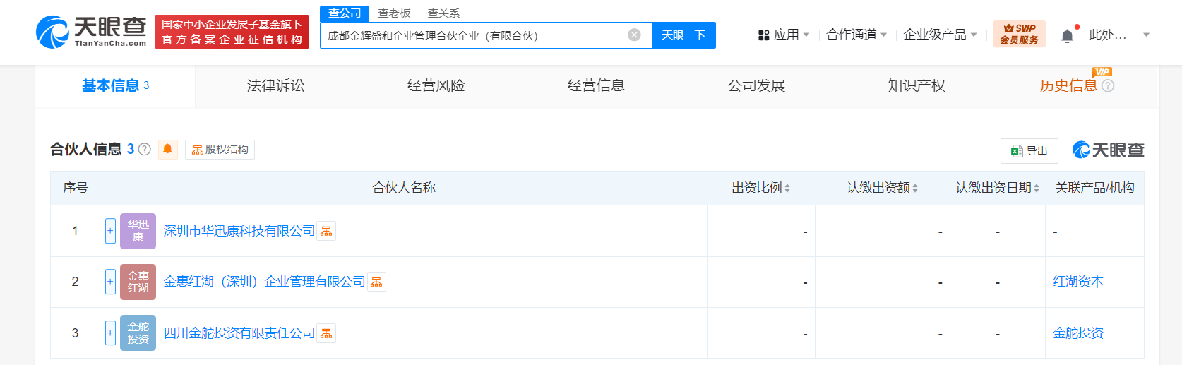Open the notification bell in the header
The height and width of the screenshot is (365, 1182).
pos(1067,36)
